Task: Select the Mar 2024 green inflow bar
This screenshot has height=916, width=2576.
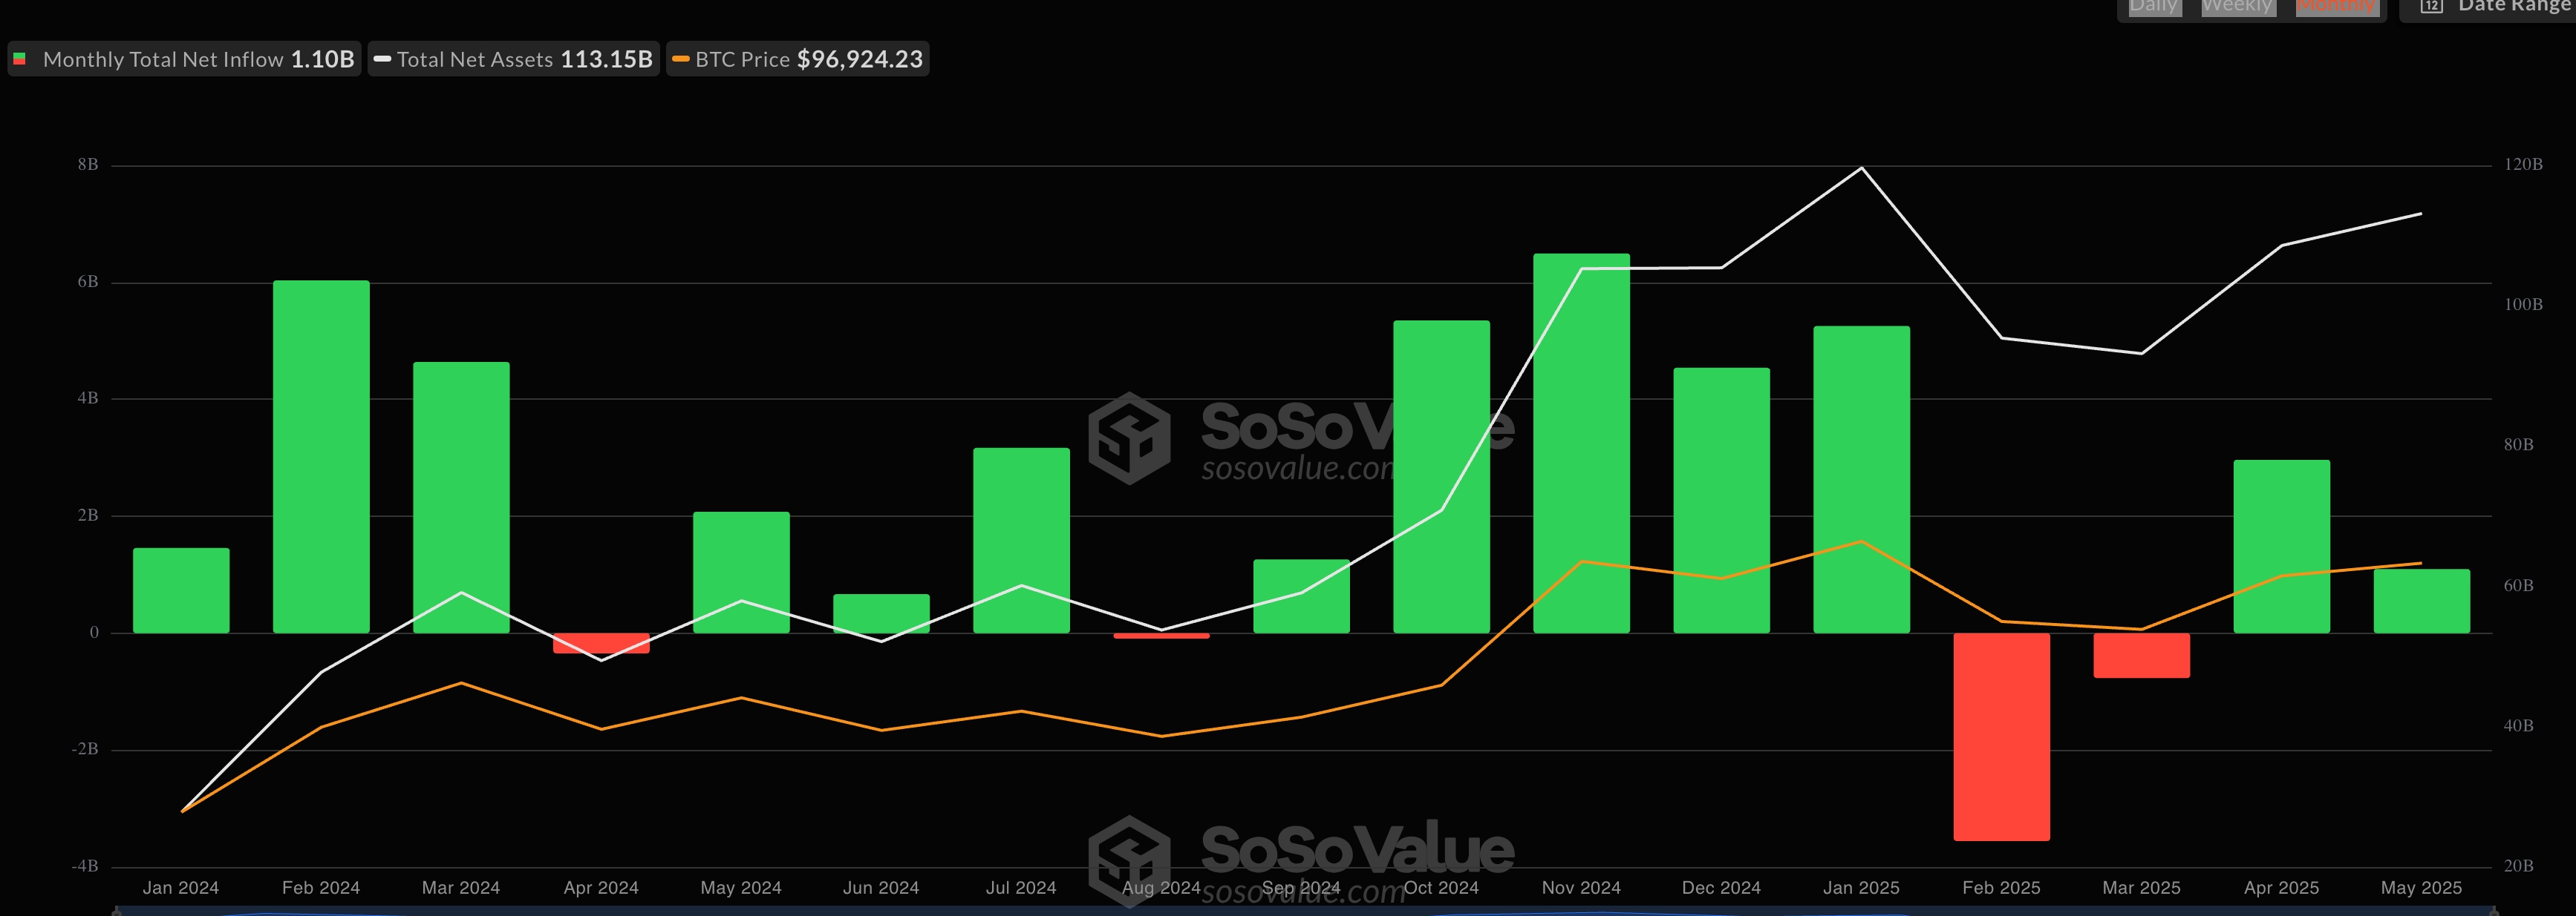Action: point(461,498)
